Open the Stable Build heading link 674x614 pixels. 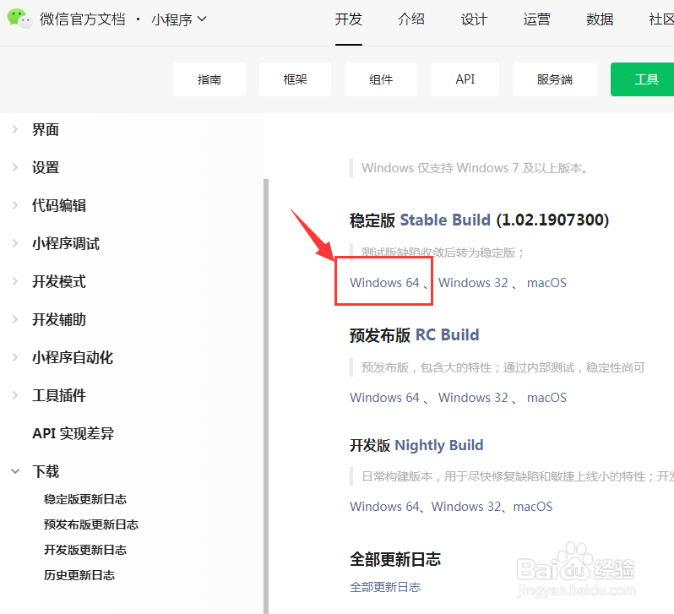445,220
